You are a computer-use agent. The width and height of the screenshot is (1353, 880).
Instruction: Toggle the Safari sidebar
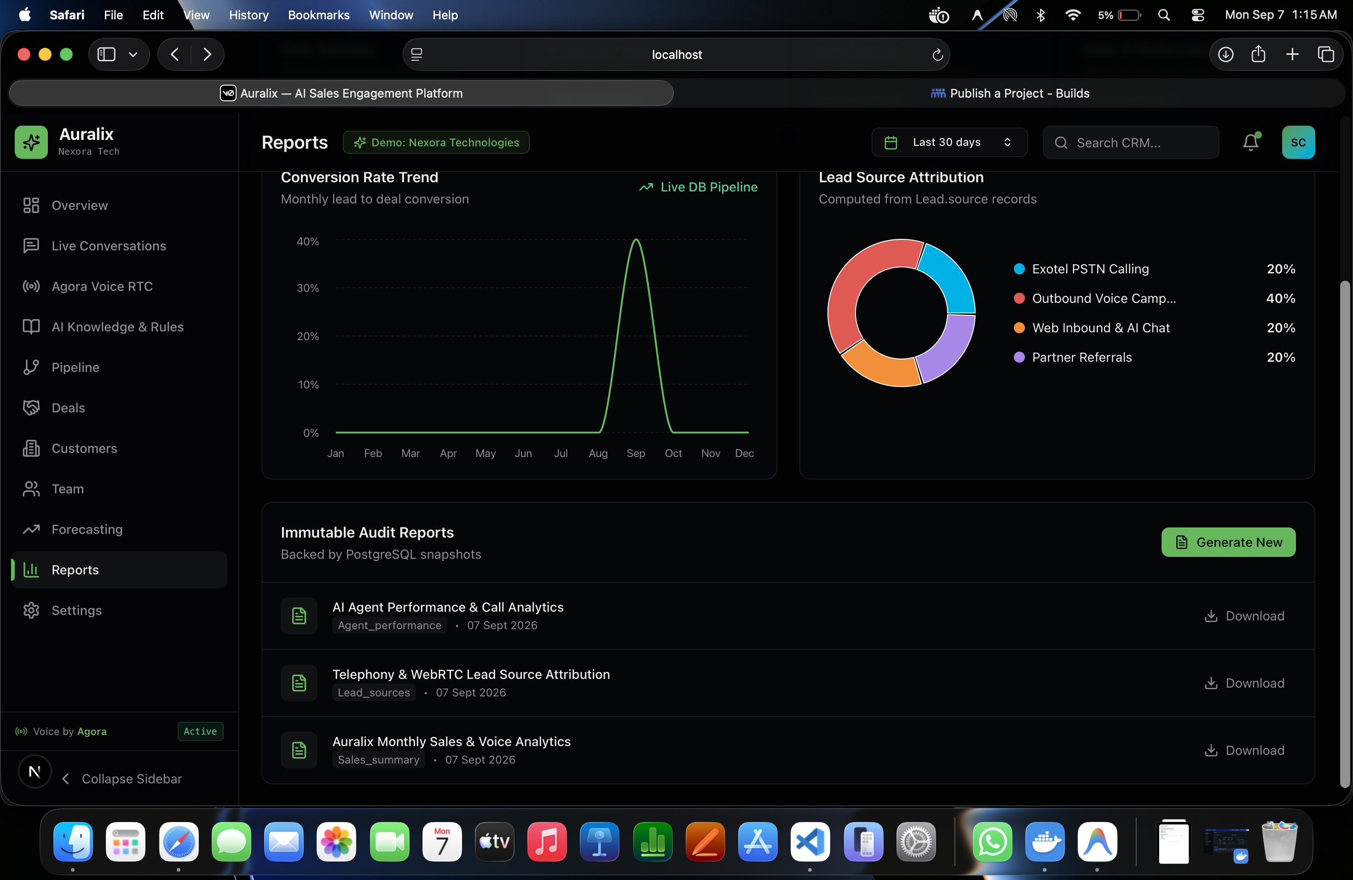[x=106, y=55]
